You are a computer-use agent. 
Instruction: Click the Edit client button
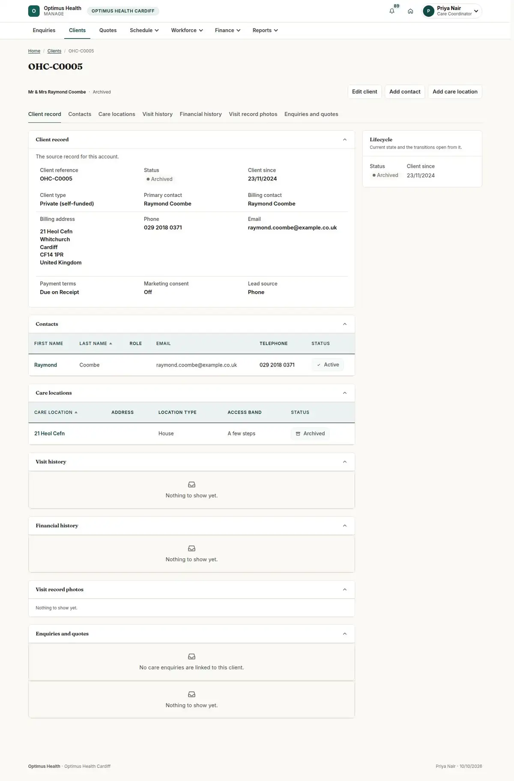tap(365, 92)
